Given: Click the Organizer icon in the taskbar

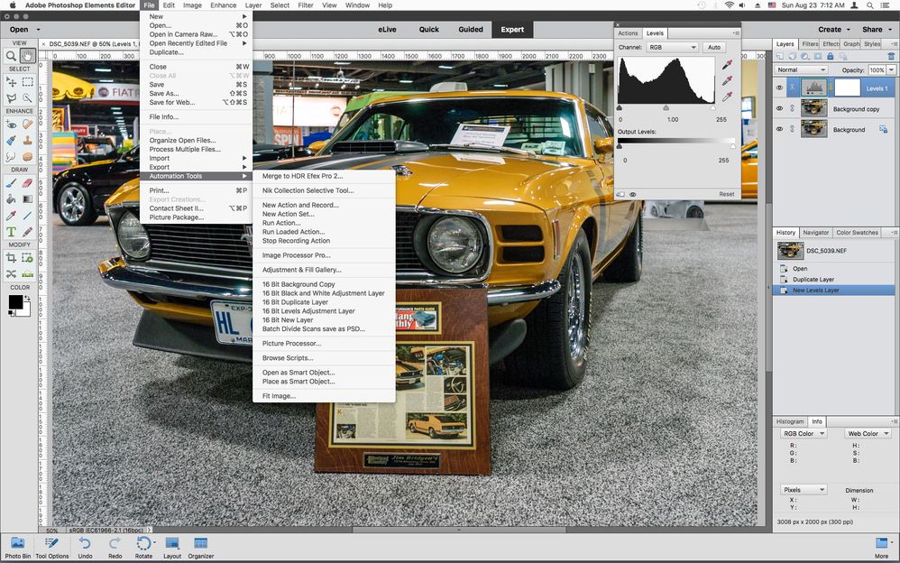Looking at the screenshot, I should [201, 546].
